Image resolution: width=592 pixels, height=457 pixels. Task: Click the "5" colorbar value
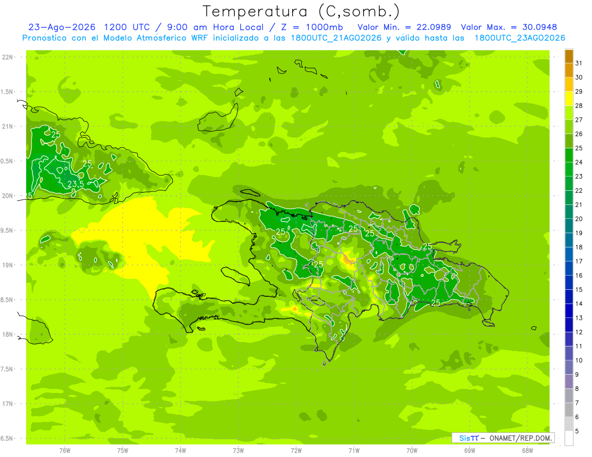(577, 431)
